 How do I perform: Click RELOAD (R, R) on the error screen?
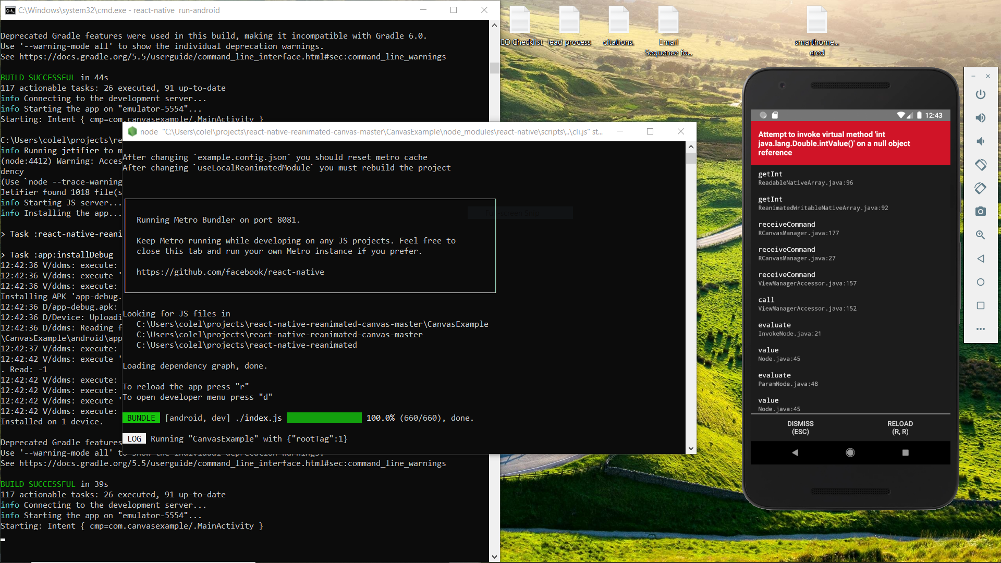pyautogui.click(x=900, y=427)
